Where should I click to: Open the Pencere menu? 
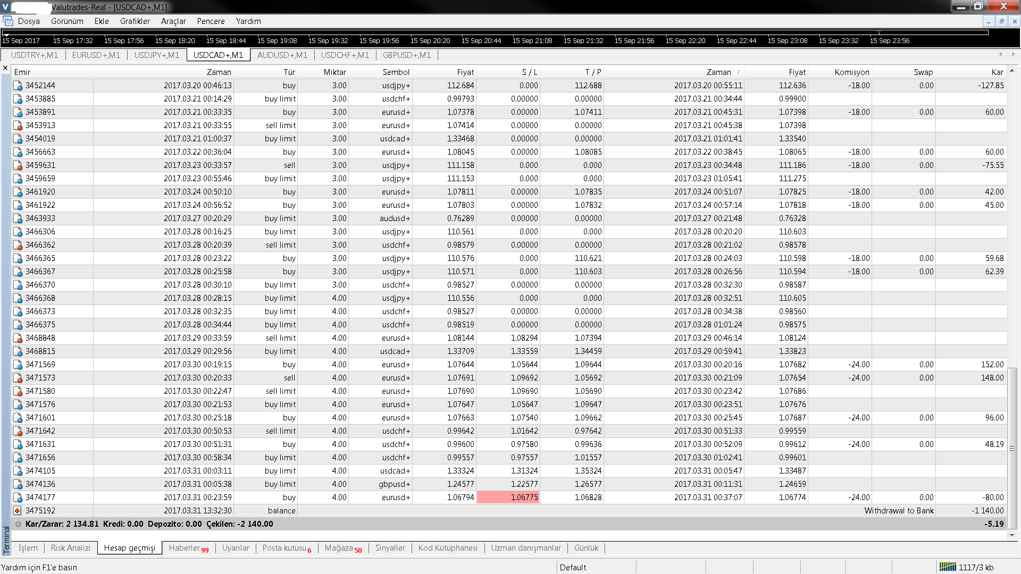pos(211,21)
